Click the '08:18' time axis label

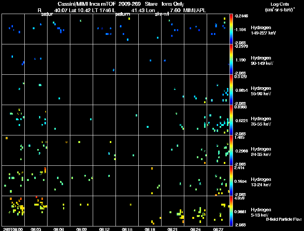click(150, 229)
